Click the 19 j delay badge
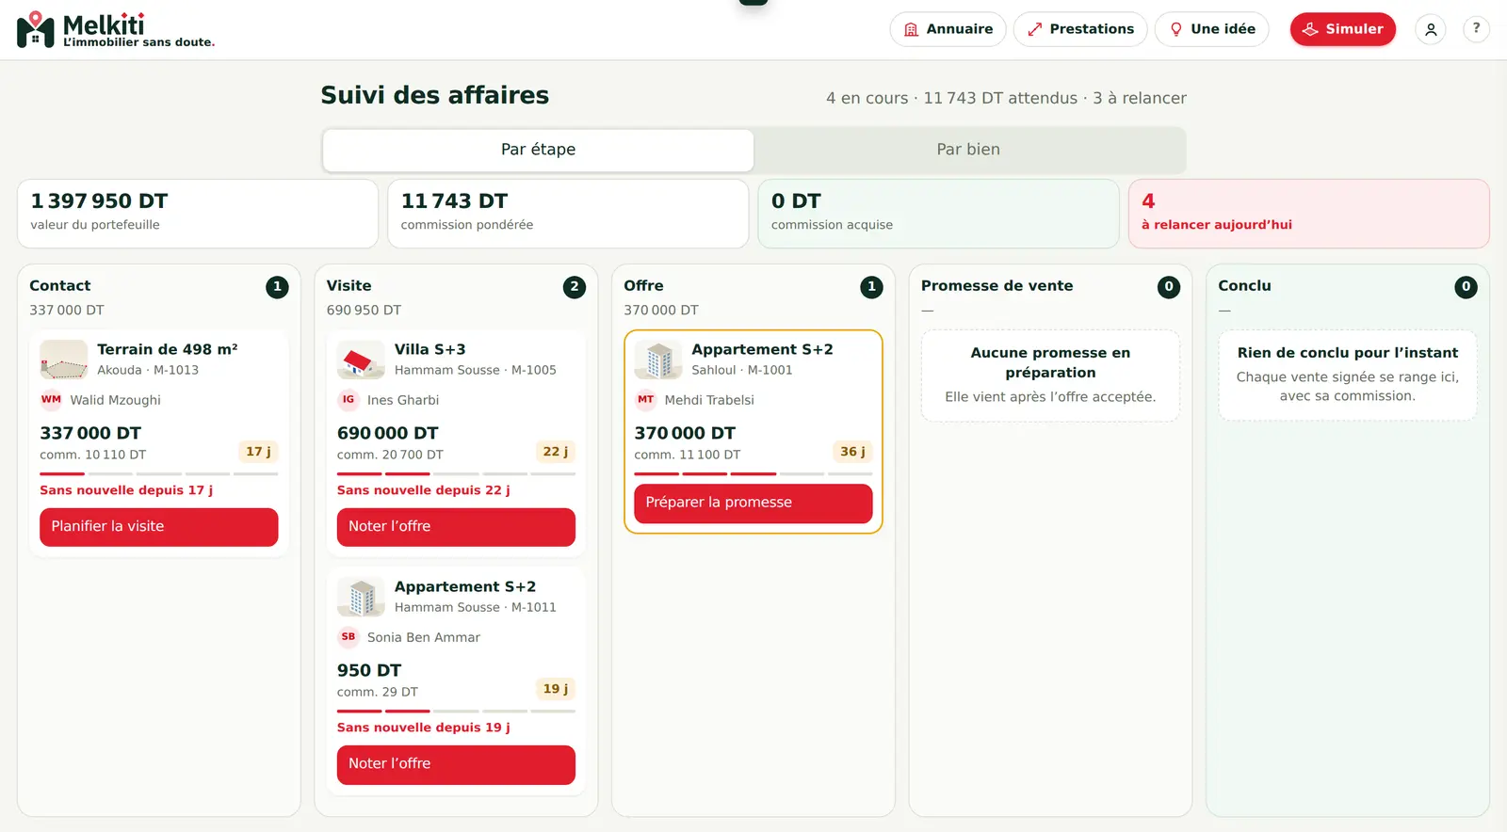This screenshot has height=832, width=1507. click(556, 689)
